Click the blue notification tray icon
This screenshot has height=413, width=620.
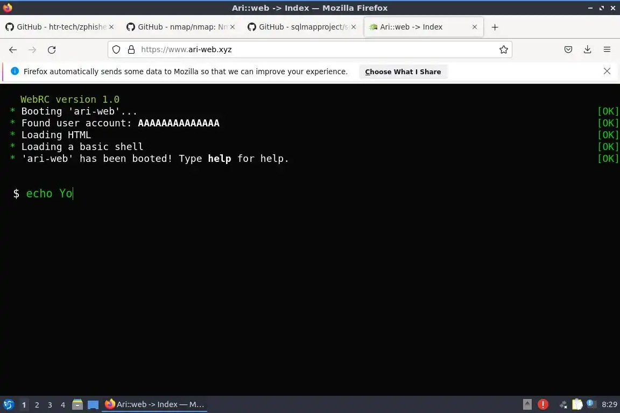pyautogui.click(x=590, y=403)
